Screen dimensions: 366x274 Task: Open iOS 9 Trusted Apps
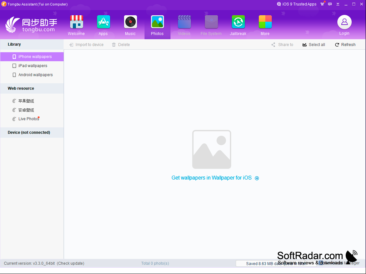(x=297, y=4)
